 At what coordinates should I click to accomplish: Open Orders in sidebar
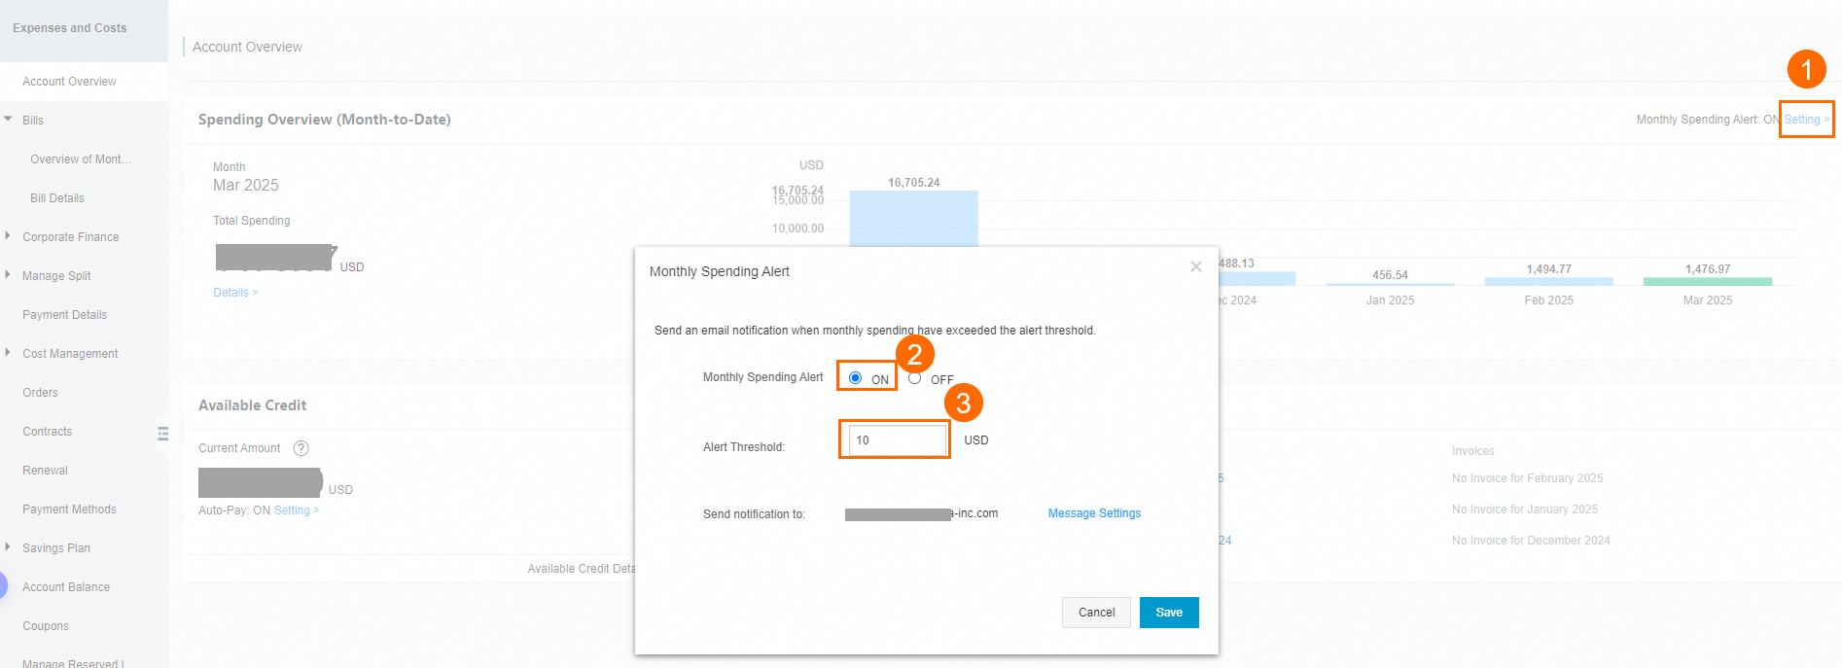pos(40,393)
